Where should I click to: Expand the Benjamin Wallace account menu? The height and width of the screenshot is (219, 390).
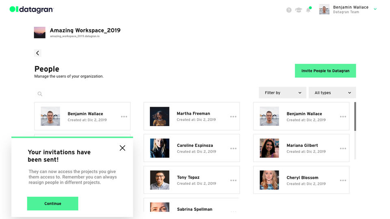(375, 9)
